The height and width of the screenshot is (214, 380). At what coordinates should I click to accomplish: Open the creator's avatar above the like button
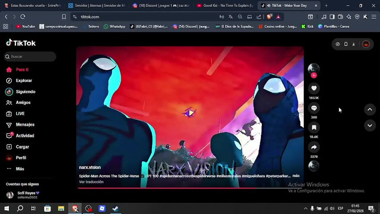coord(314,69)
